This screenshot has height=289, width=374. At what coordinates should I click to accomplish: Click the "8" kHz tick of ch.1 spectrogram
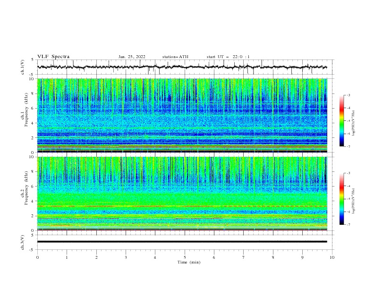point(34,93)
